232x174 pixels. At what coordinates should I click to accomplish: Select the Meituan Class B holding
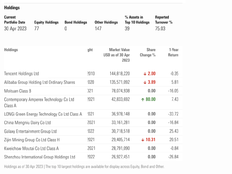pos(17,91)
